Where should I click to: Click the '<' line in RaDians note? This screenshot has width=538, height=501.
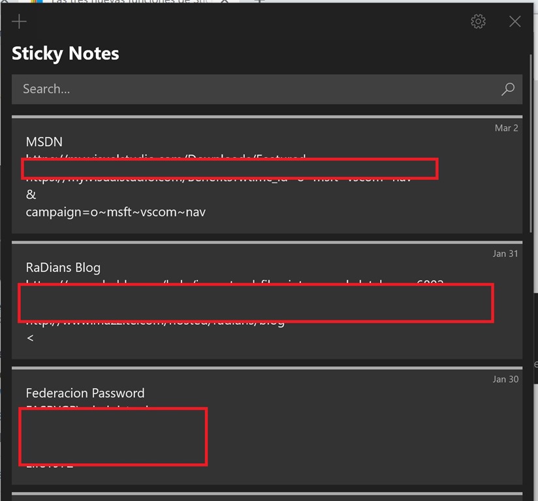(x=30, y=338)
